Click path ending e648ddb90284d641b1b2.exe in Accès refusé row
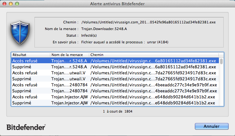 [x=153, y=97]
